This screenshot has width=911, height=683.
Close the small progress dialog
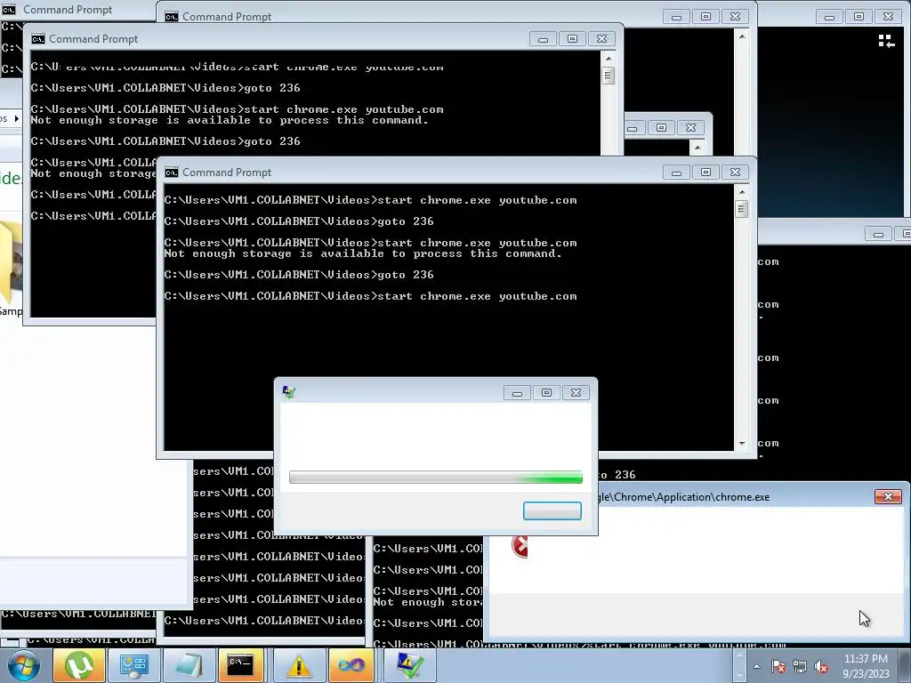[576, 392]
